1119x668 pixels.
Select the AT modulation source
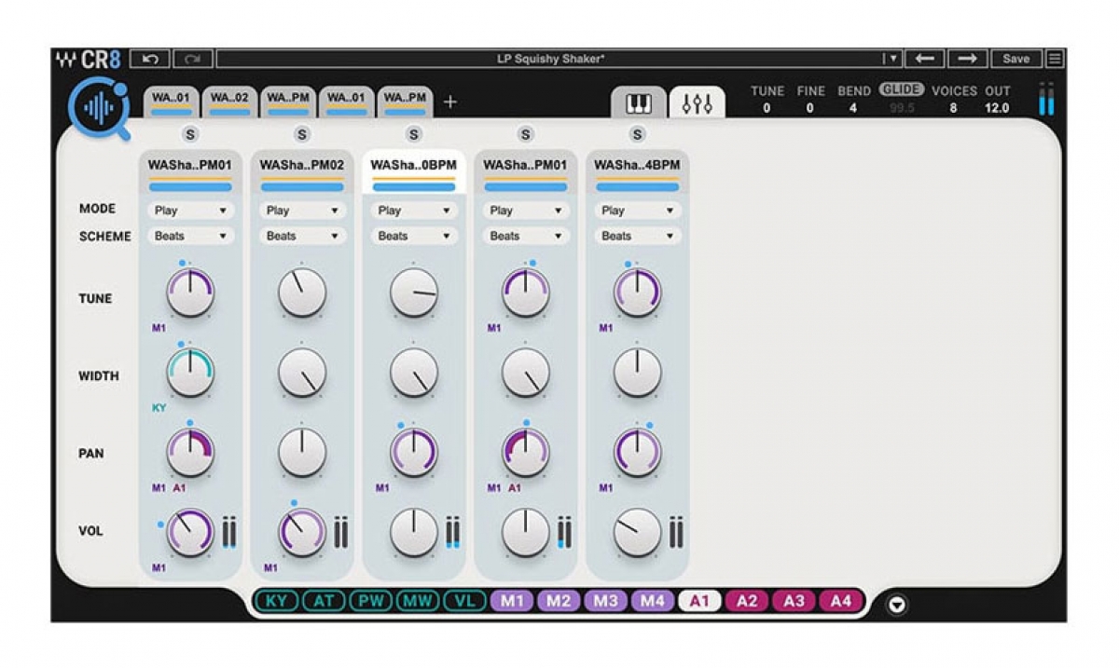tap(324, 601)
